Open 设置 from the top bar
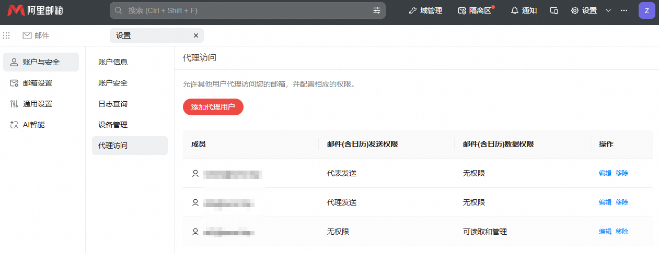This screenshot has height=253, width=659. pyautogui.click(x=584, y=10)
